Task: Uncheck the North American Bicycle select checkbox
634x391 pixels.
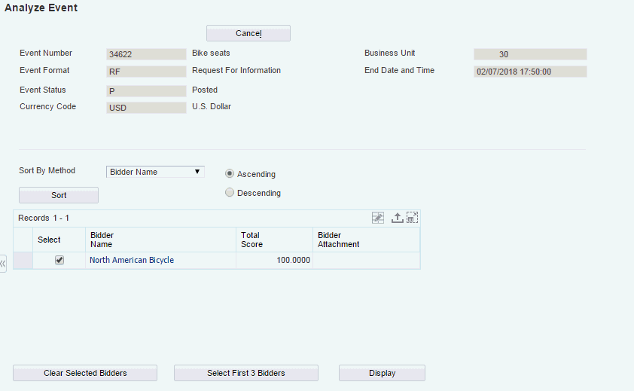Action: [59, 260]
